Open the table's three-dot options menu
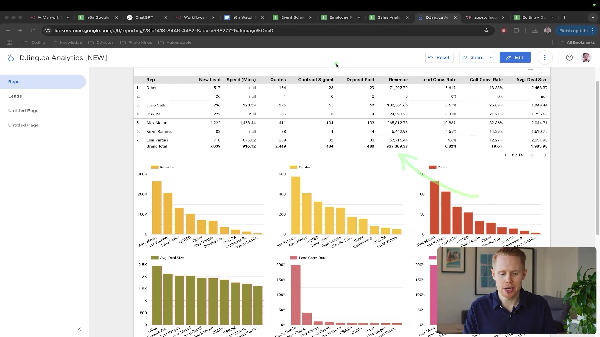Viewport: 600px width, 337px height. click(542, 71)
